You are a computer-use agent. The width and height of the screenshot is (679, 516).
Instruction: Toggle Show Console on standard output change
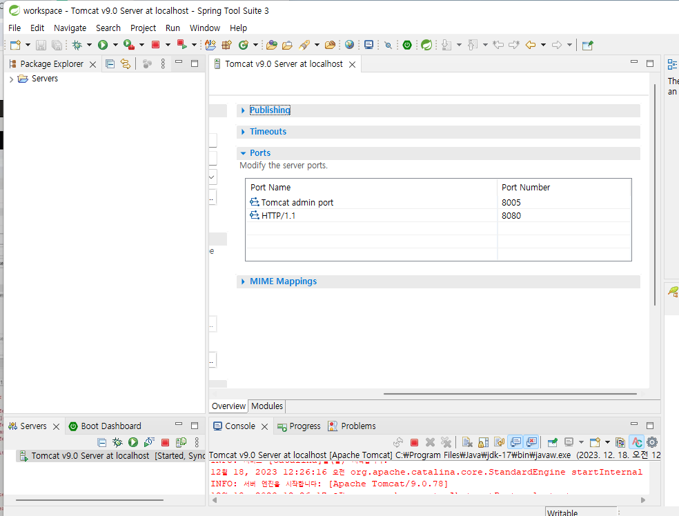515,442
